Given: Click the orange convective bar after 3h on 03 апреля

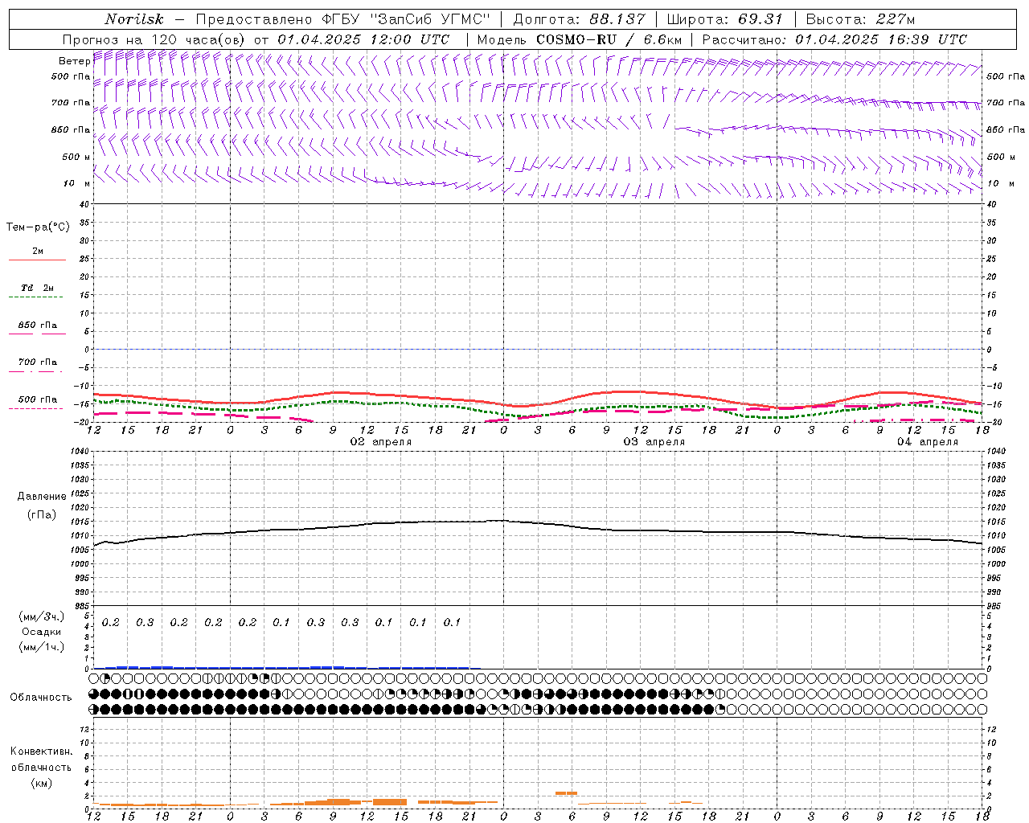Looking at the screenshot, I should (x=566, y=793).
